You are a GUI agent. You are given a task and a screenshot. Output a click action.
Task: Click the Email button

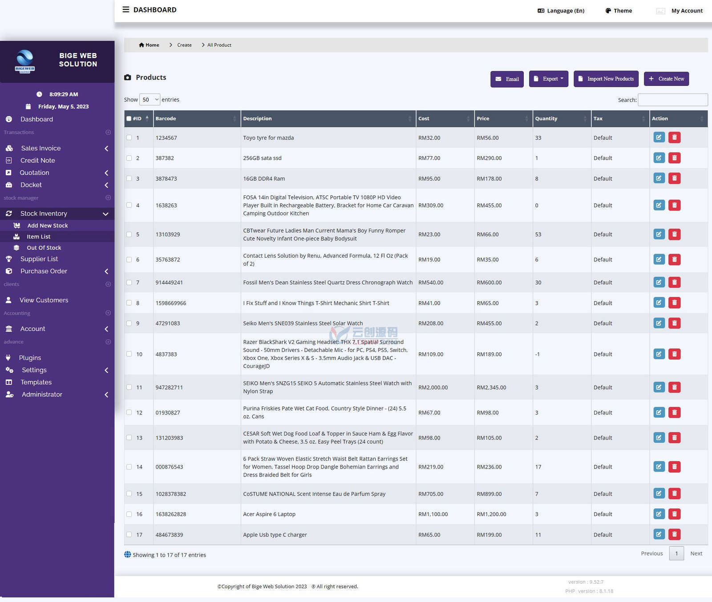point(507,79)
